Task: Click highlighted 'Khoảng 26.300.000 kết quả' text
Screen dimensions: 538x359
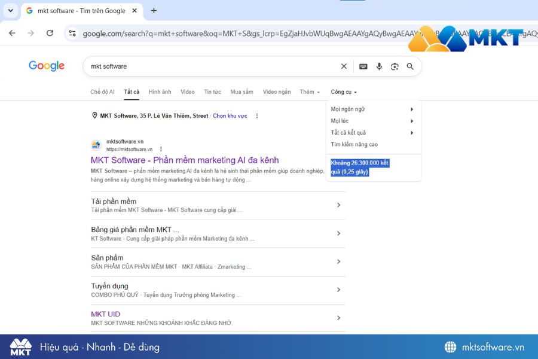Action: click(x=359, y=168)
